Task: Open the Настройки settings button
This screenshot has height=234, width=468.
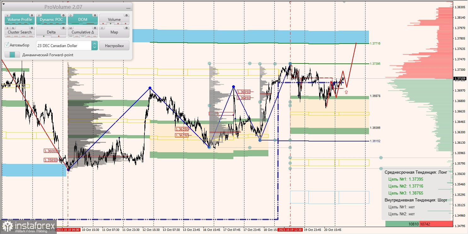Action: pyautogui.click(x=114, y=45)
